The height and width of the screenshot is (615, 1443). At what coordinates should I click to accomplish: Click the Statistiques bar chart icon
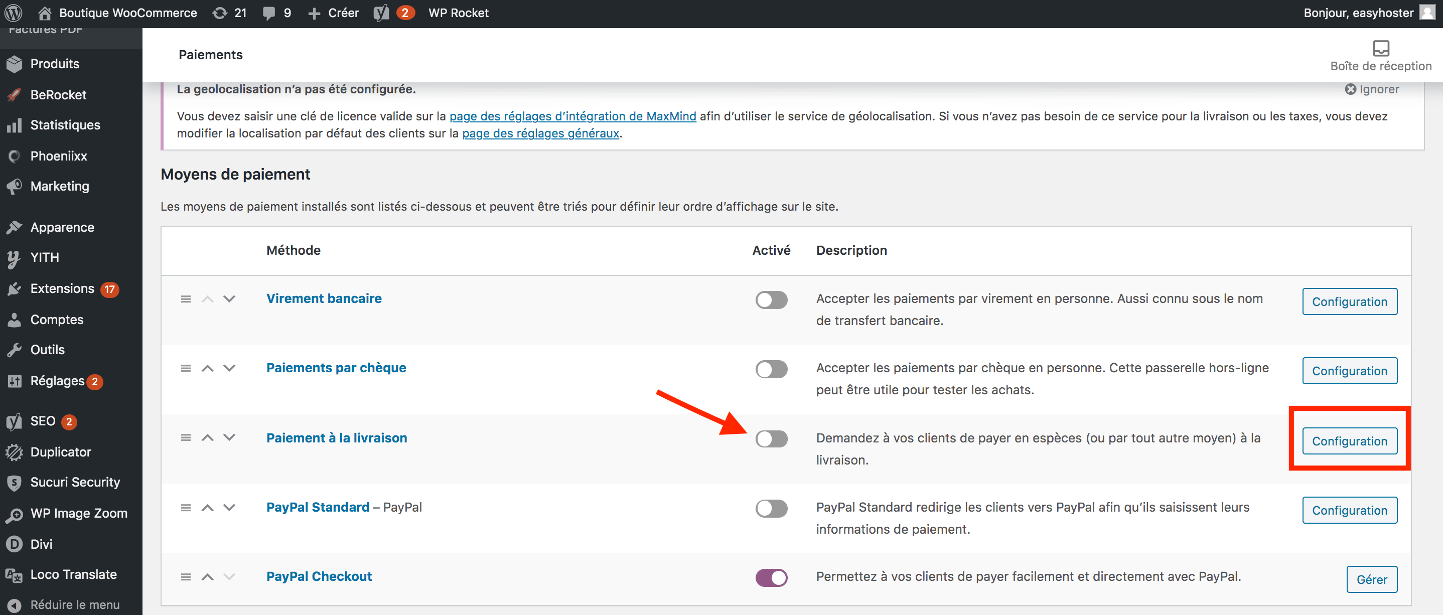[15, 125]
